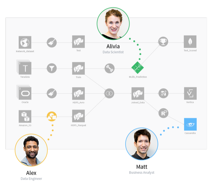
Task: Select the R recipe circle icon
Action: pos(163,113)
